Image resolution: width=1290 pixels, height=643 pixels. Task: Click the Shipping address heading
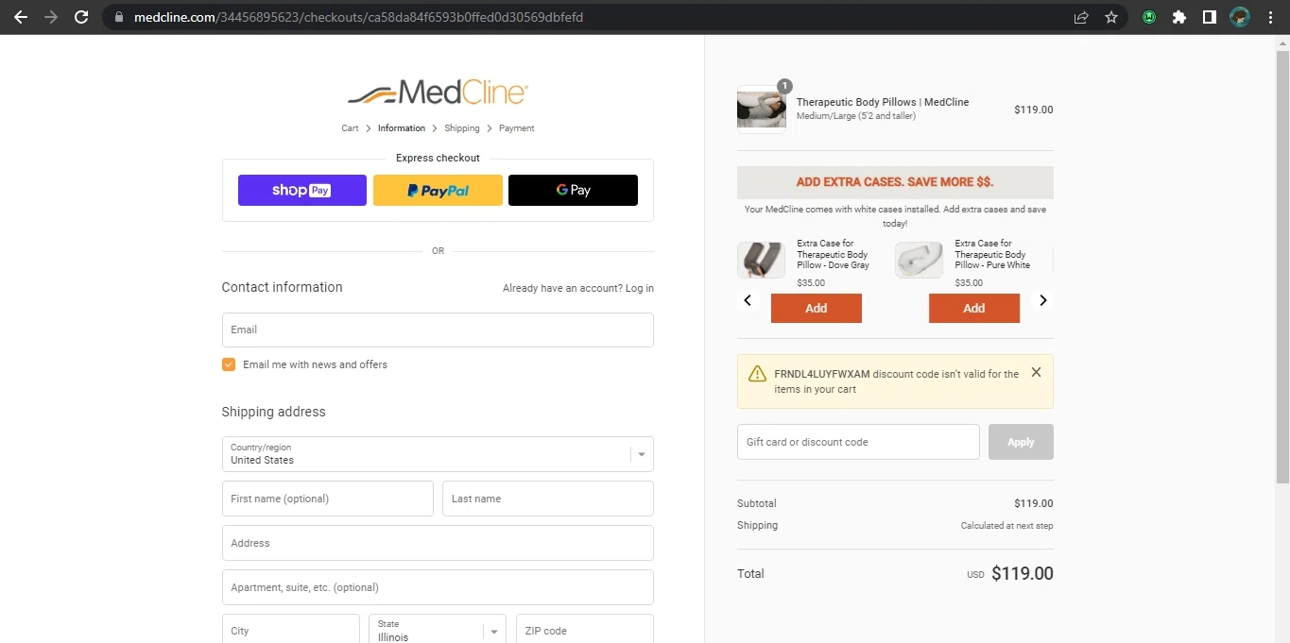(273, 412)
